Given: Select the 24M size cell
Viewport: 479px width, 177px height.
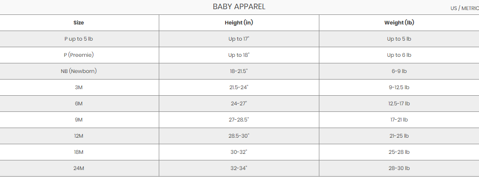Looking at the screenshot, I should click(x=79, y=168).
